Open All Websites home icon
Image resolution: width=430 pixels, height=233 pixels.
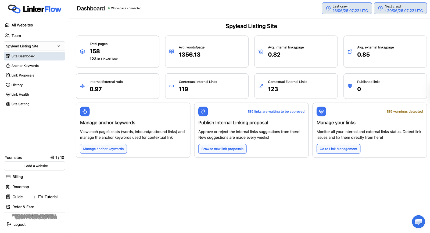coord(7,25)
